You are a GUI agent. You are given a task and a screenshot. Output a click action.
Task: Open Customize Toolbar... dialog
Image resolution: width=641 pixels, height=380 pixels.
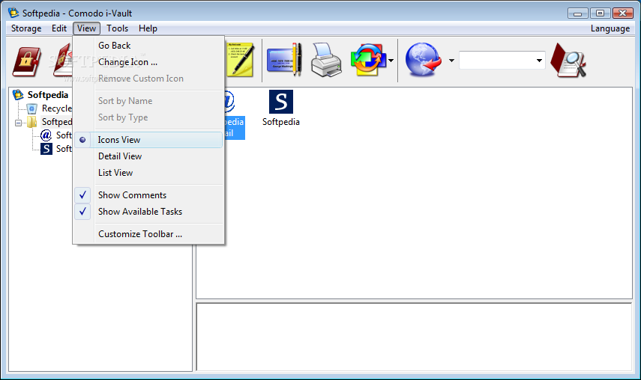[148, 234]
